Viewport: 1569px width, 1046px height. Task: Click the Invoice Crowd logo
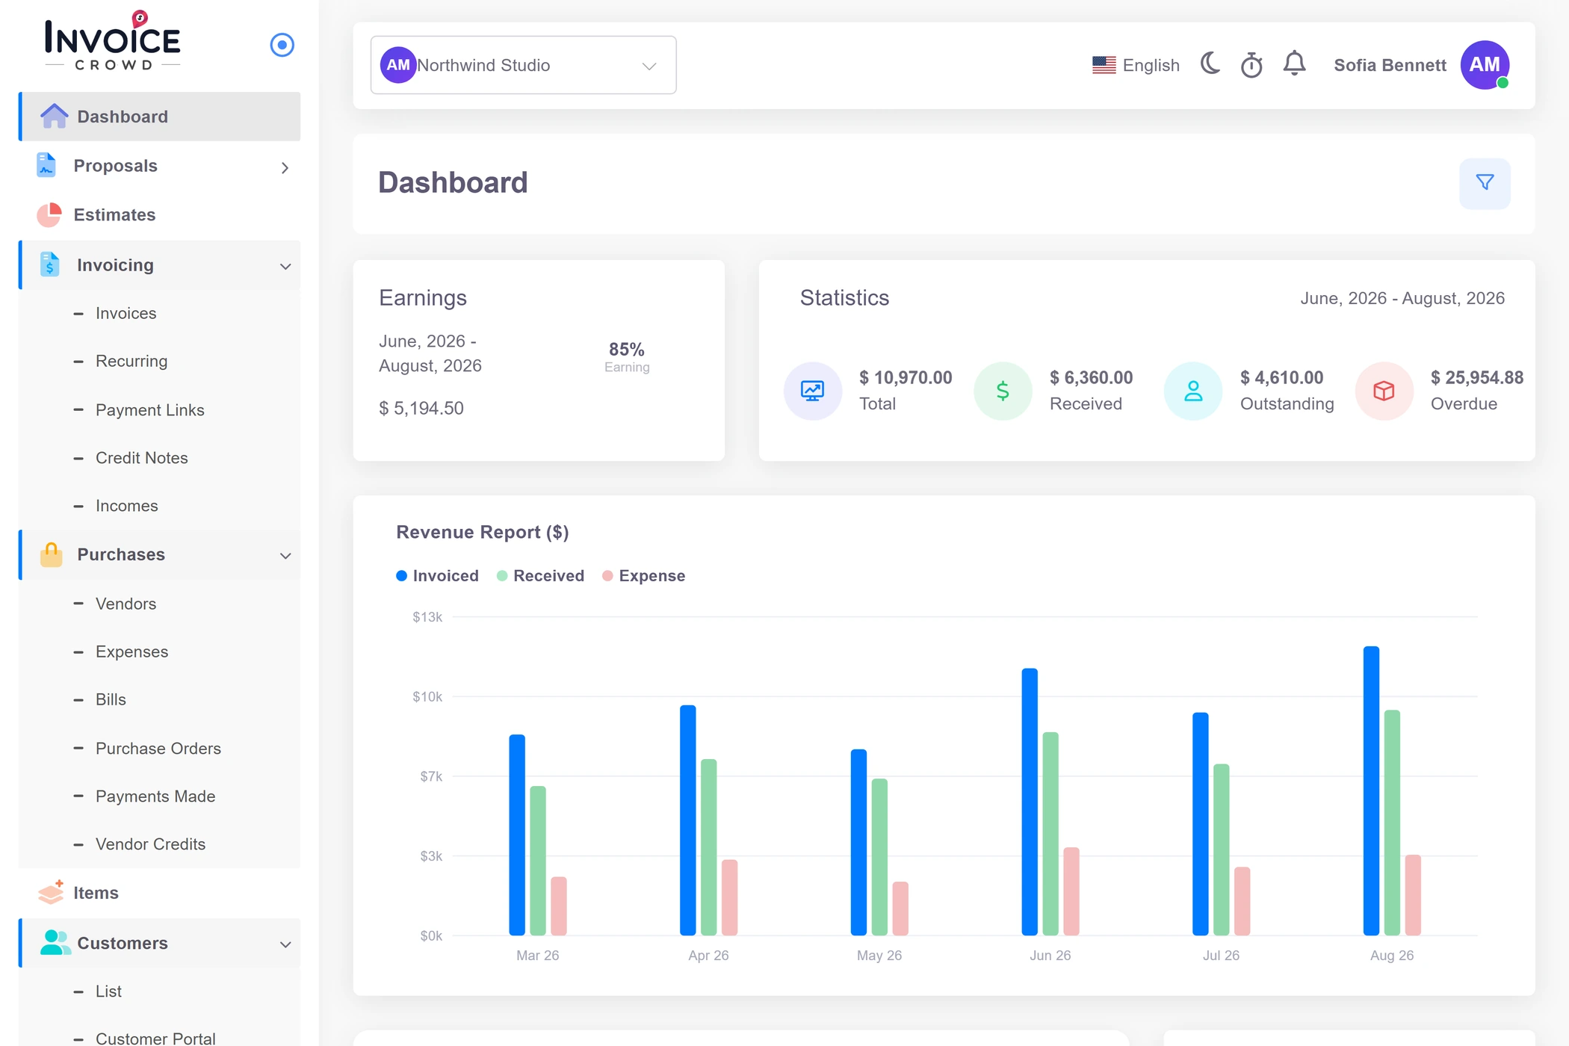tap(112, 42)
